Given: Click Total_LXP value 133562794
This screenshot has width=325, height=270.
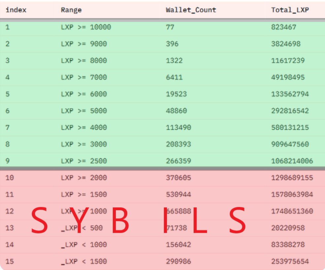Looking at the screenshot, I should click(x=290, y=94).
